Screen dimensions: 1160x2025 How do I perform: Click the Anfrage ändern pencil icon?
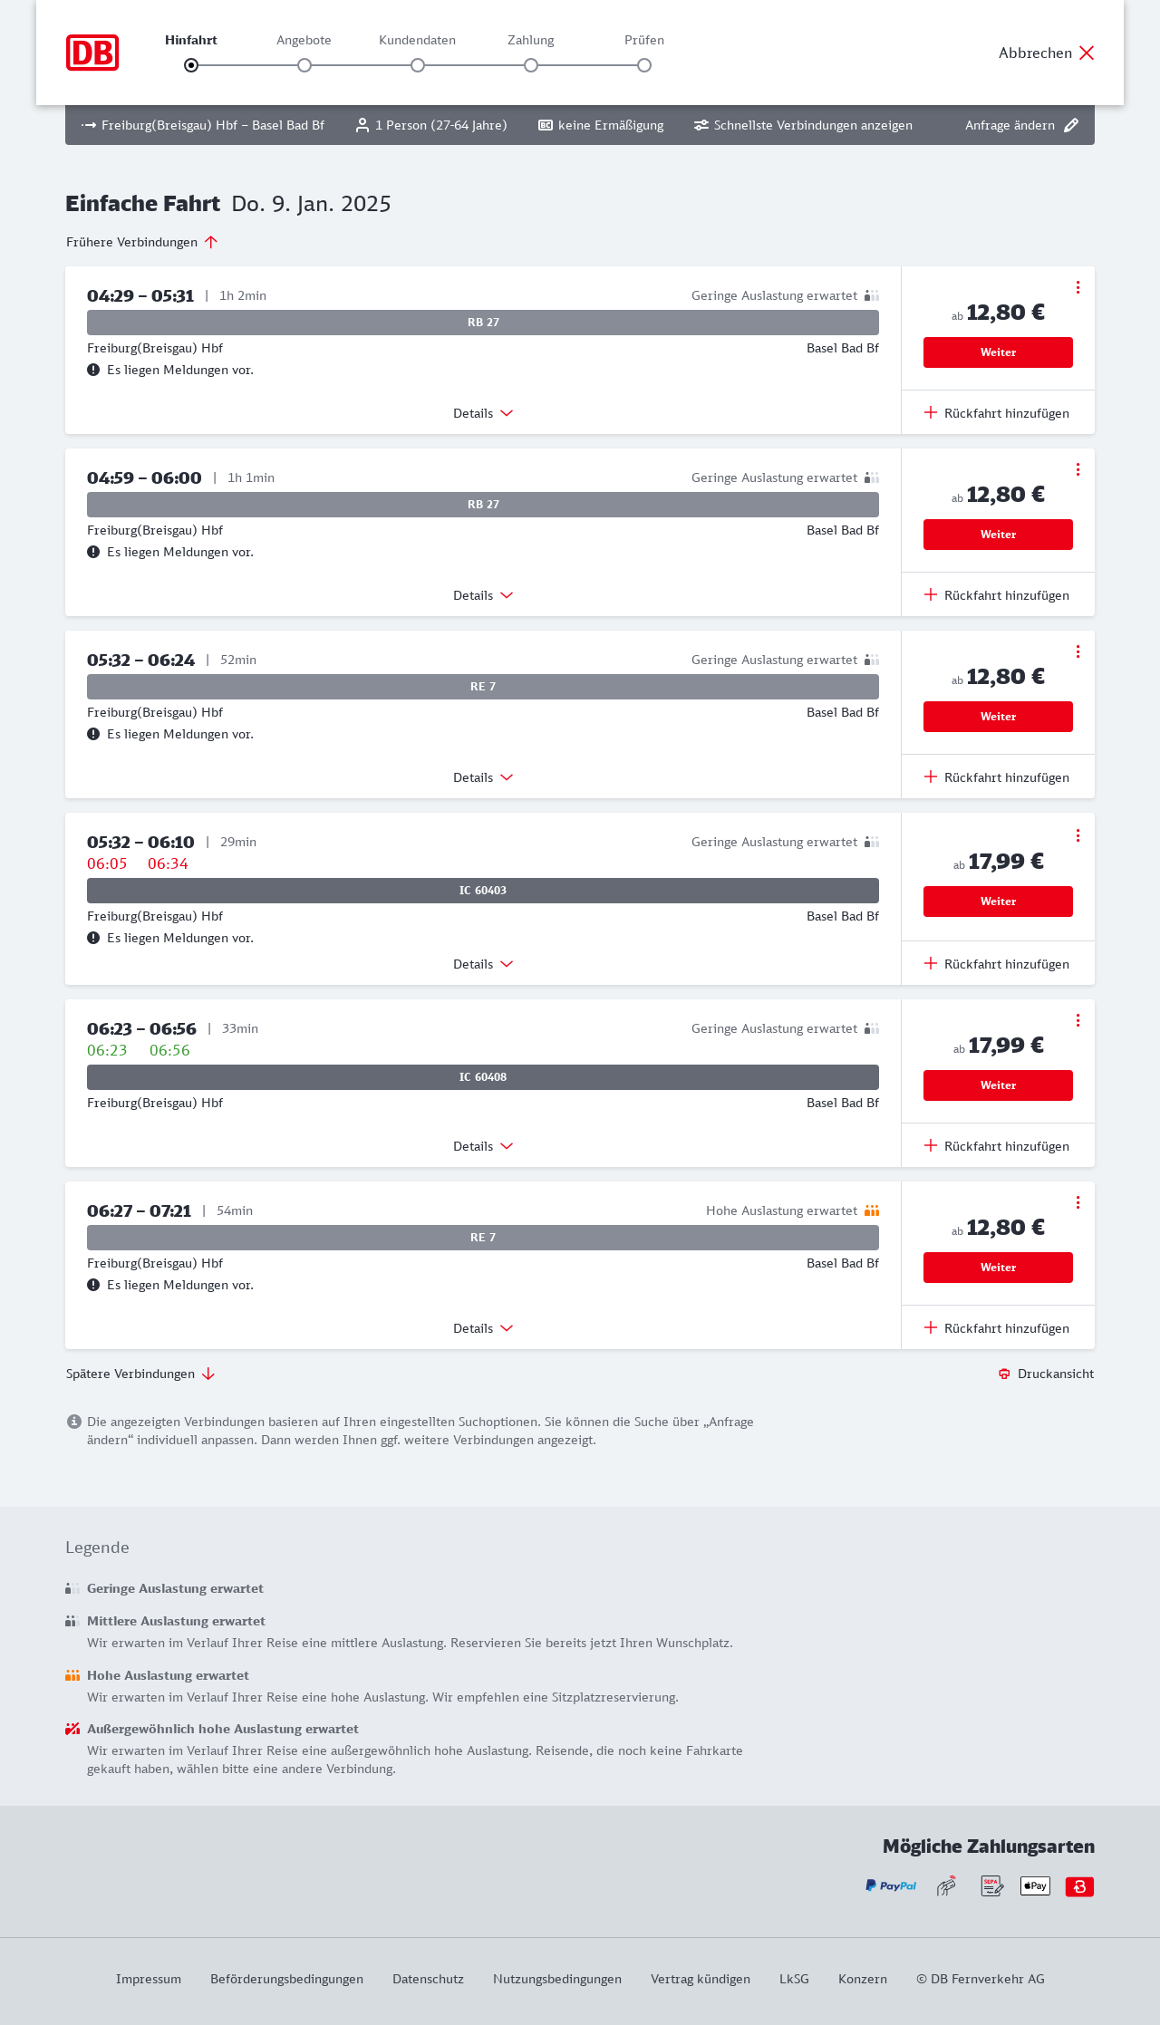1071,125
